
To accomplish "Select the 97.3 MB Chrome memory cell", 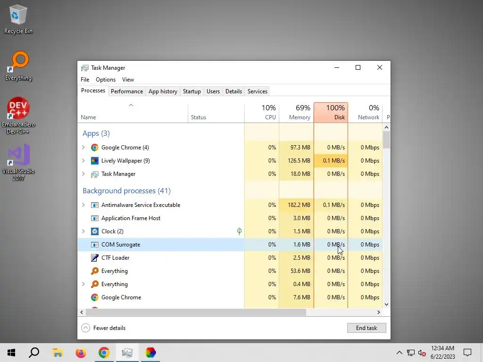I will click(x=296, y=148).
